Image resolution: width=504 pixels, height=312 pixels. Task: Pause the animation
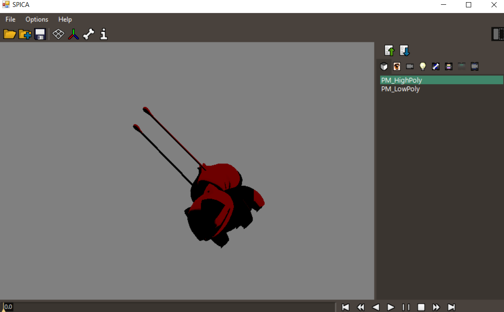[x=406, y=307]
